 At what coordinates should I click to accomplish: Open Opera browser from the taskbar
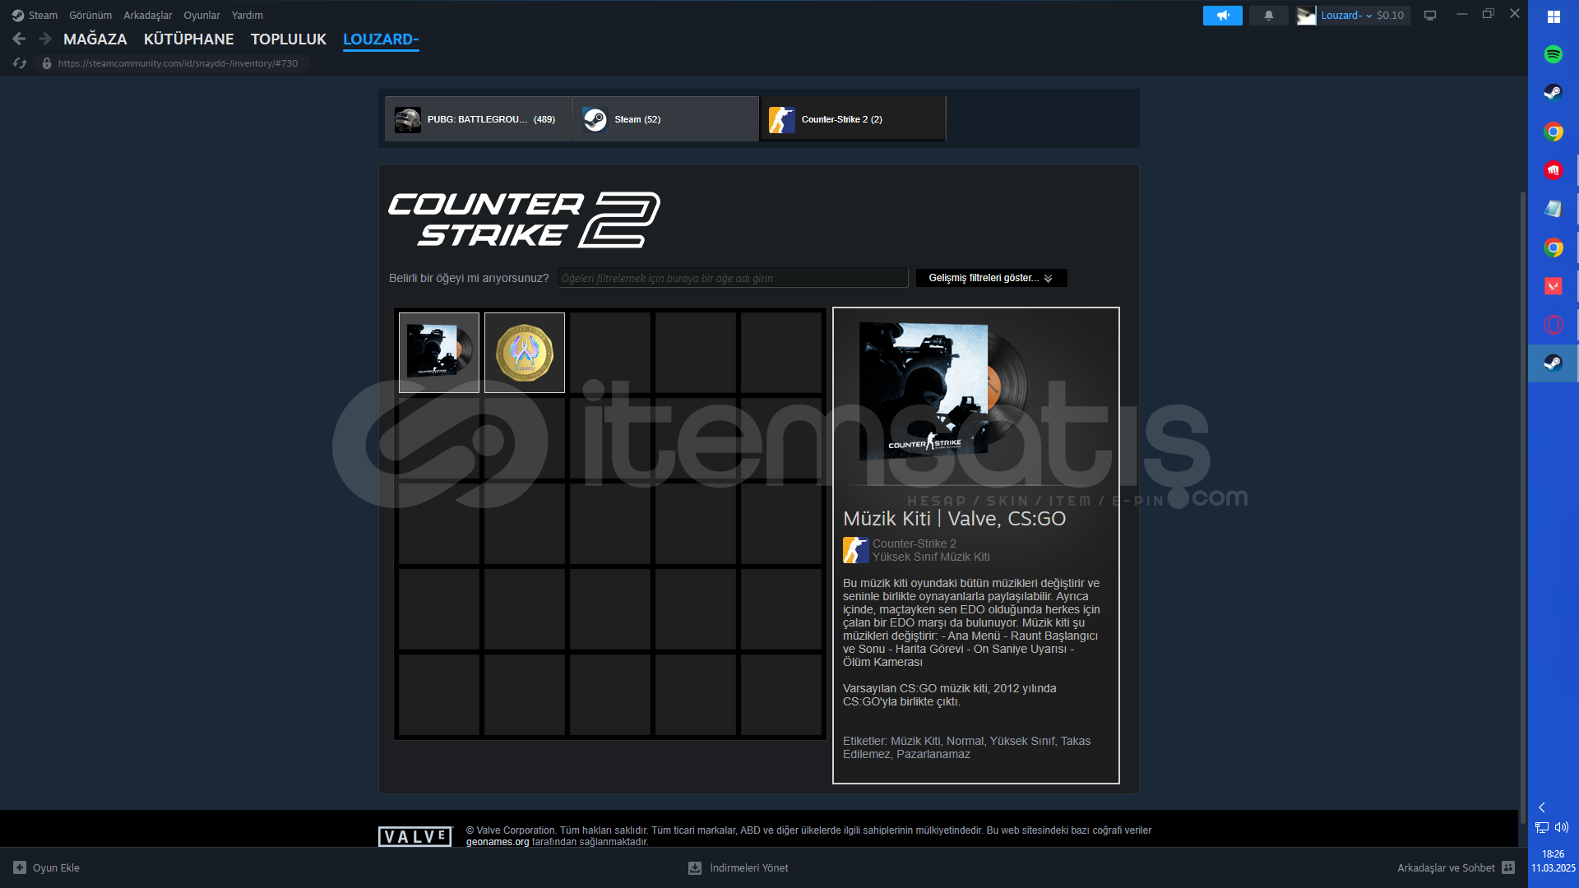pos(1554,325)
